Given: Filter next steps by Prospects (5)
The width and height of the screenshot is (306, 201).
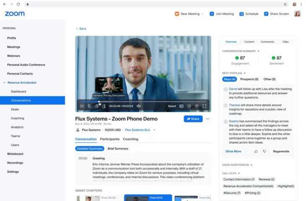Looking at the screenshot, I should pyautogui.click(x=249, y=79).
